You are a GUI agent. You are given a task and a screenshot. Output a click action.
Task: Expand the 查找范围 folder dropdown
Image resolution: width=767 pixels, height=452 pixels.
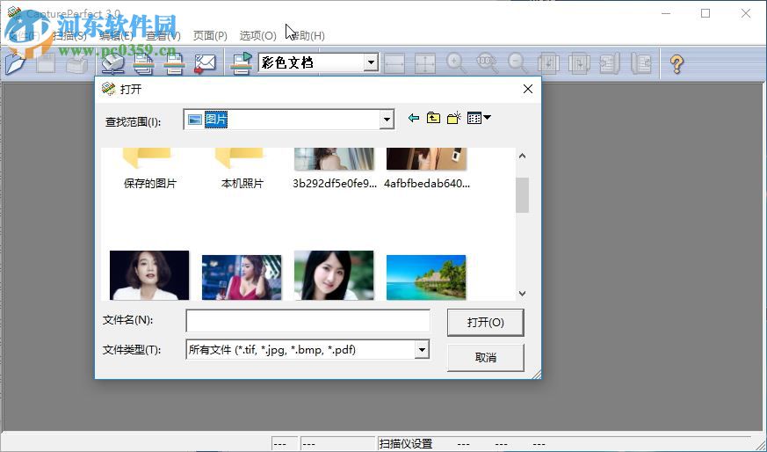[x=387, y=120]
